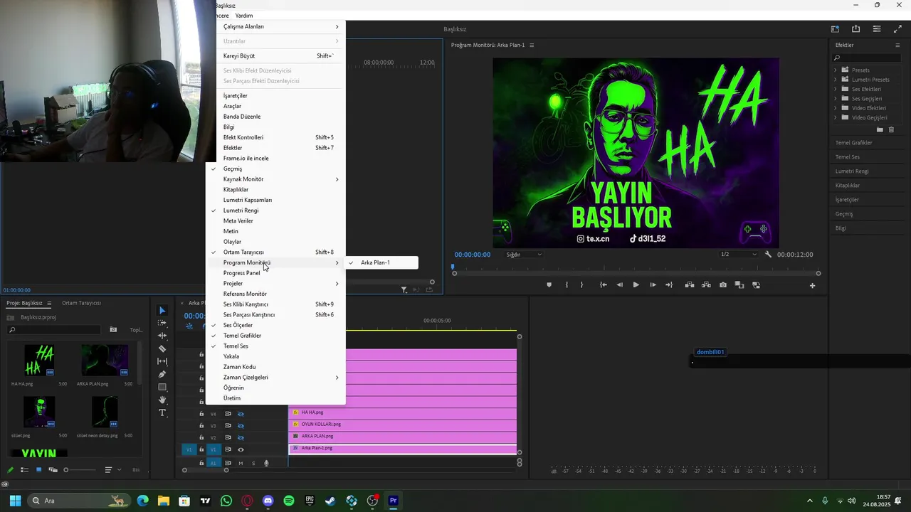Expand the Video Efektleri folder
This screenshot has width=911, height=512.
[x=836, y=108]
